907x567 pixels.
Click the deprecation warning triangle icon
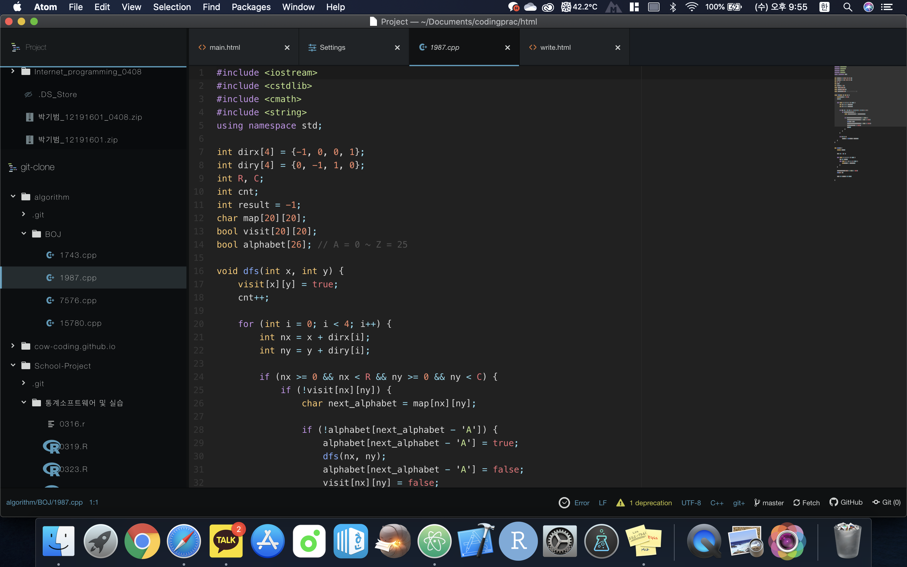click(x=620, y=502)
